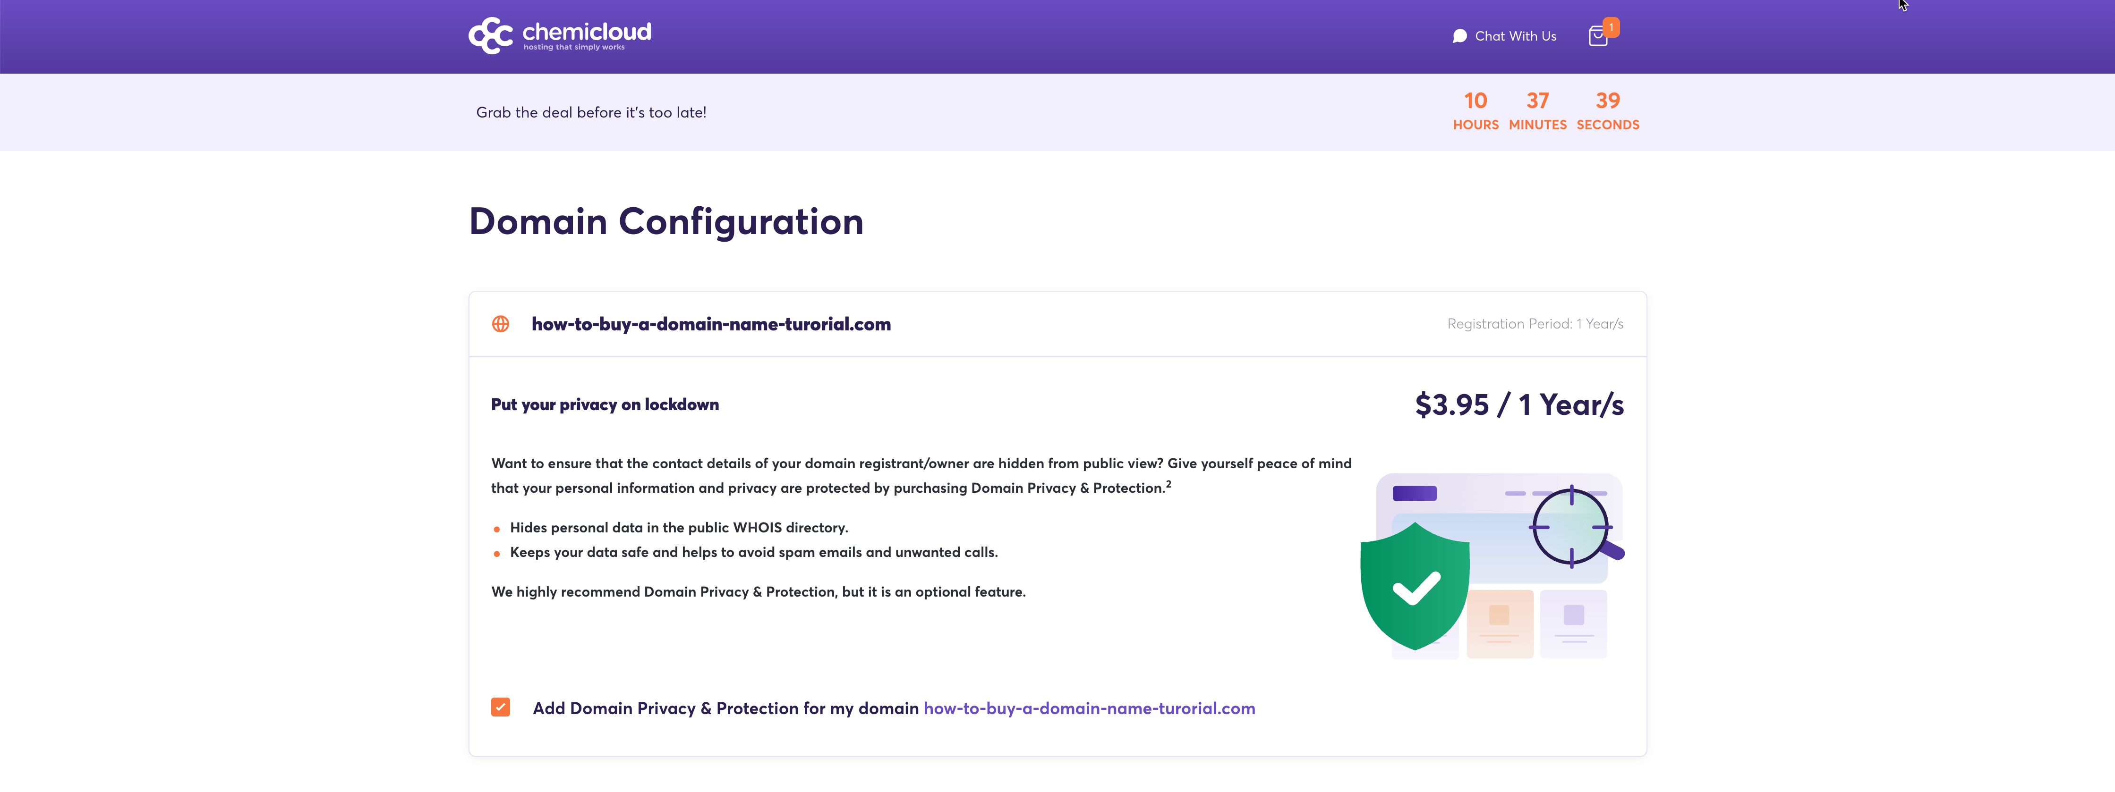
Task: Select the domain name card heading
Action: [x=711, y=324]
